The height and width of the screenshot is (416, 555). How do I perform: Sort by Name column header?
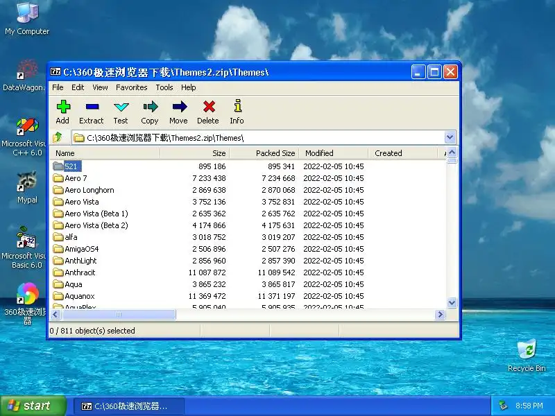[x=105, y=153]
